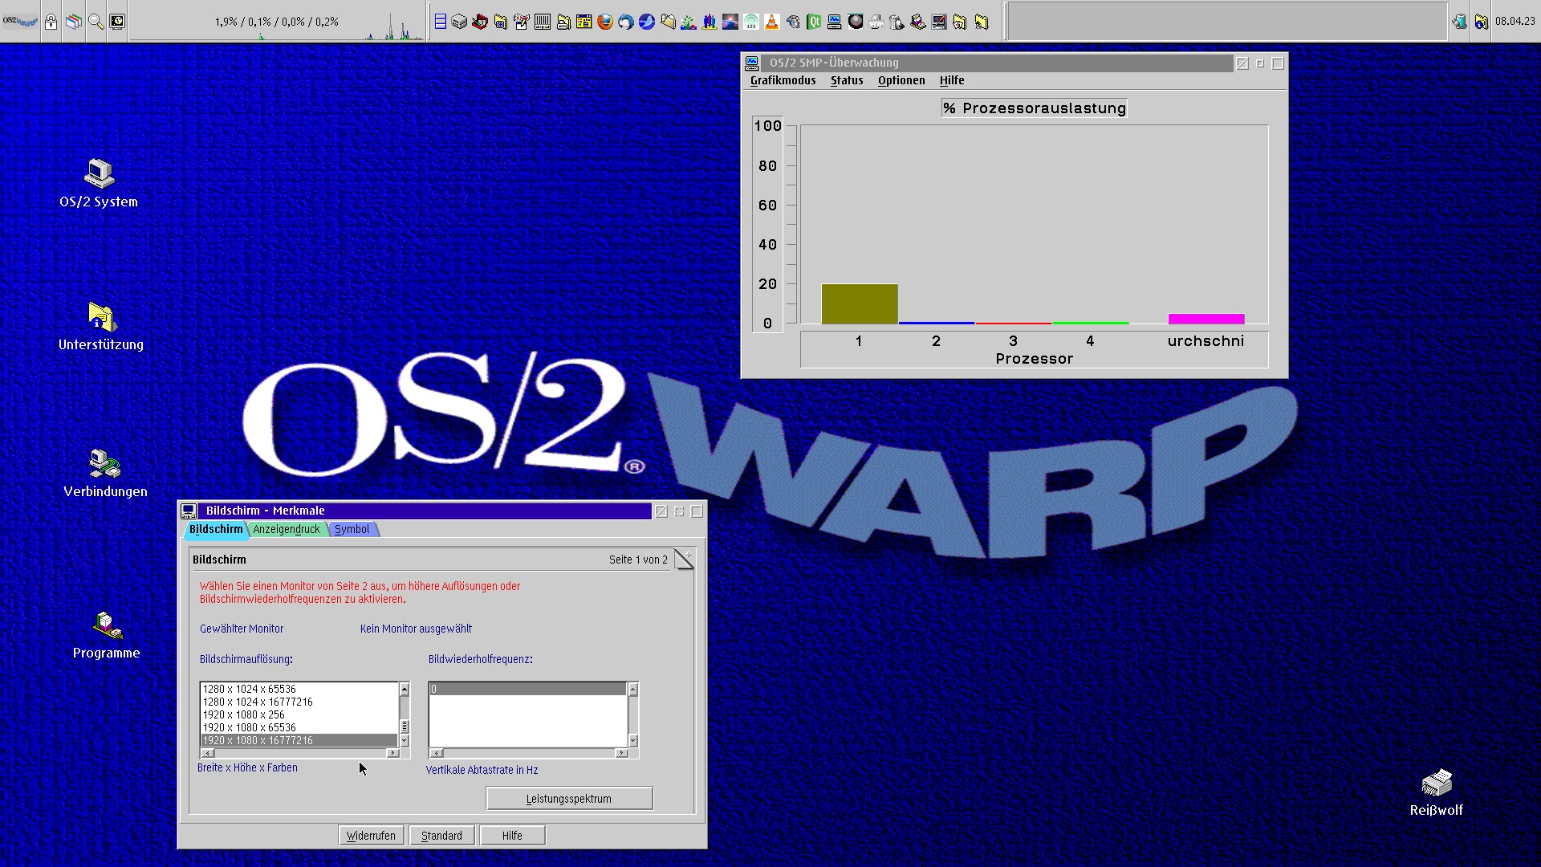
Task: Turn to page 2 via page corner
Action: 685,559
